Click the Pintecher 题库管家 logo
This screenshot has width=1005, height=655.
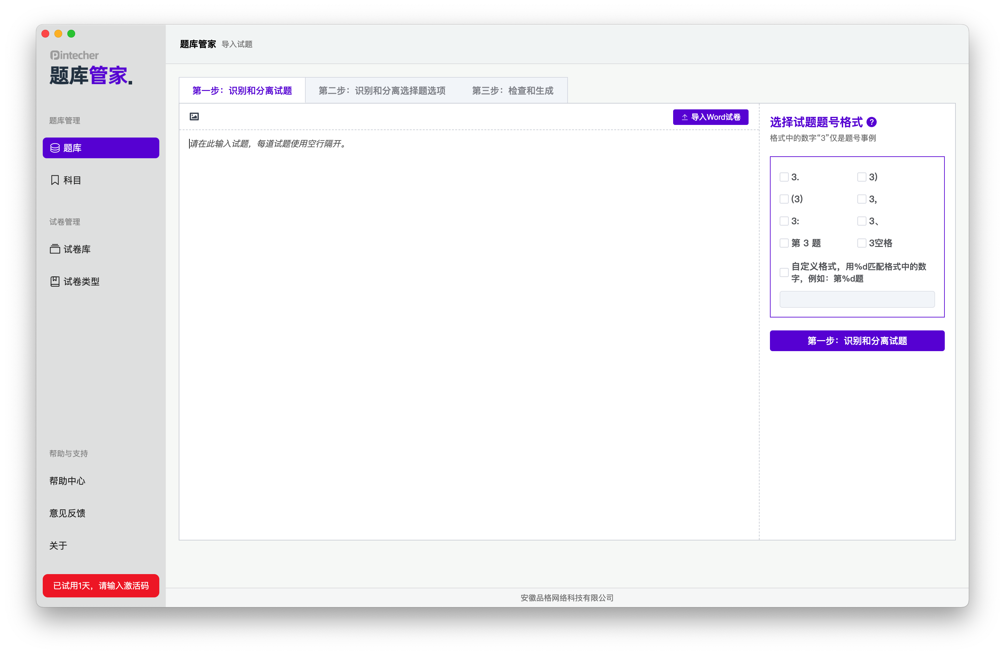pyautogui.click(x=91, y=68)
